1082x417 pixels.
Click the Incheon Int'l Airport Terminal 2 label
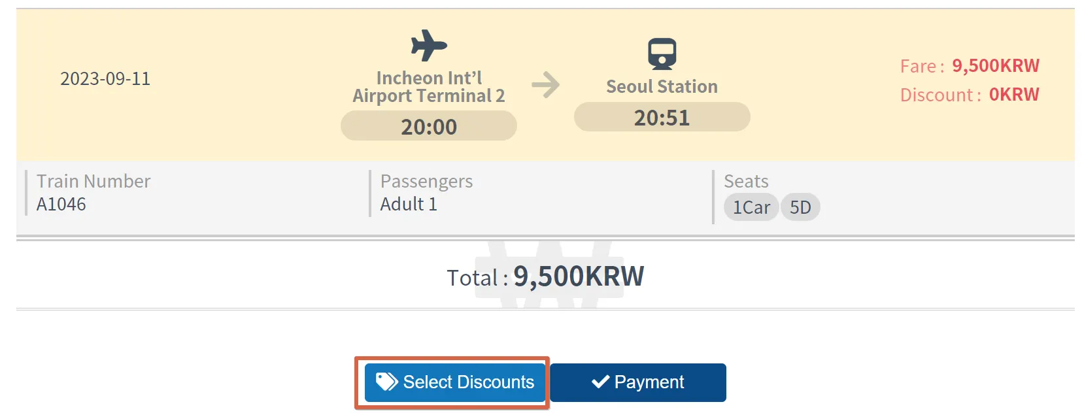pos(429,87)
